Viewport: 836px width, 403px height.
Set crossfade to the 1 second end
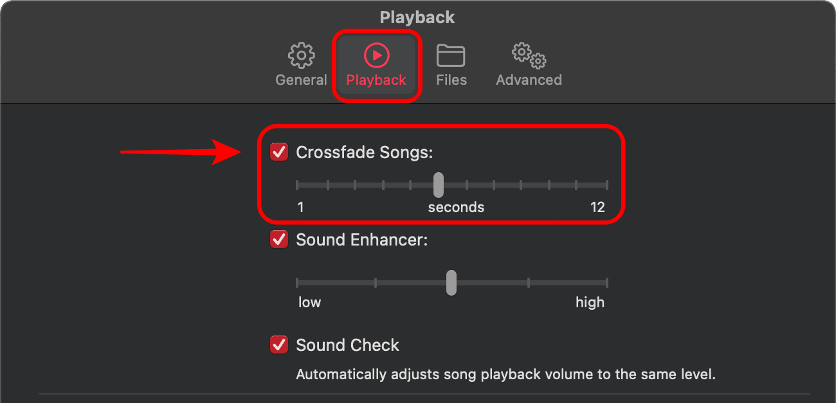click(297, 185)
